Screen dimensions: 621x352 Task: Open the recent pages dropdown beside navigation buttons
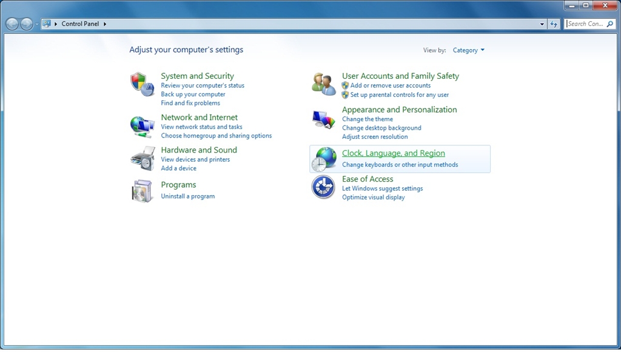(37, 24)
